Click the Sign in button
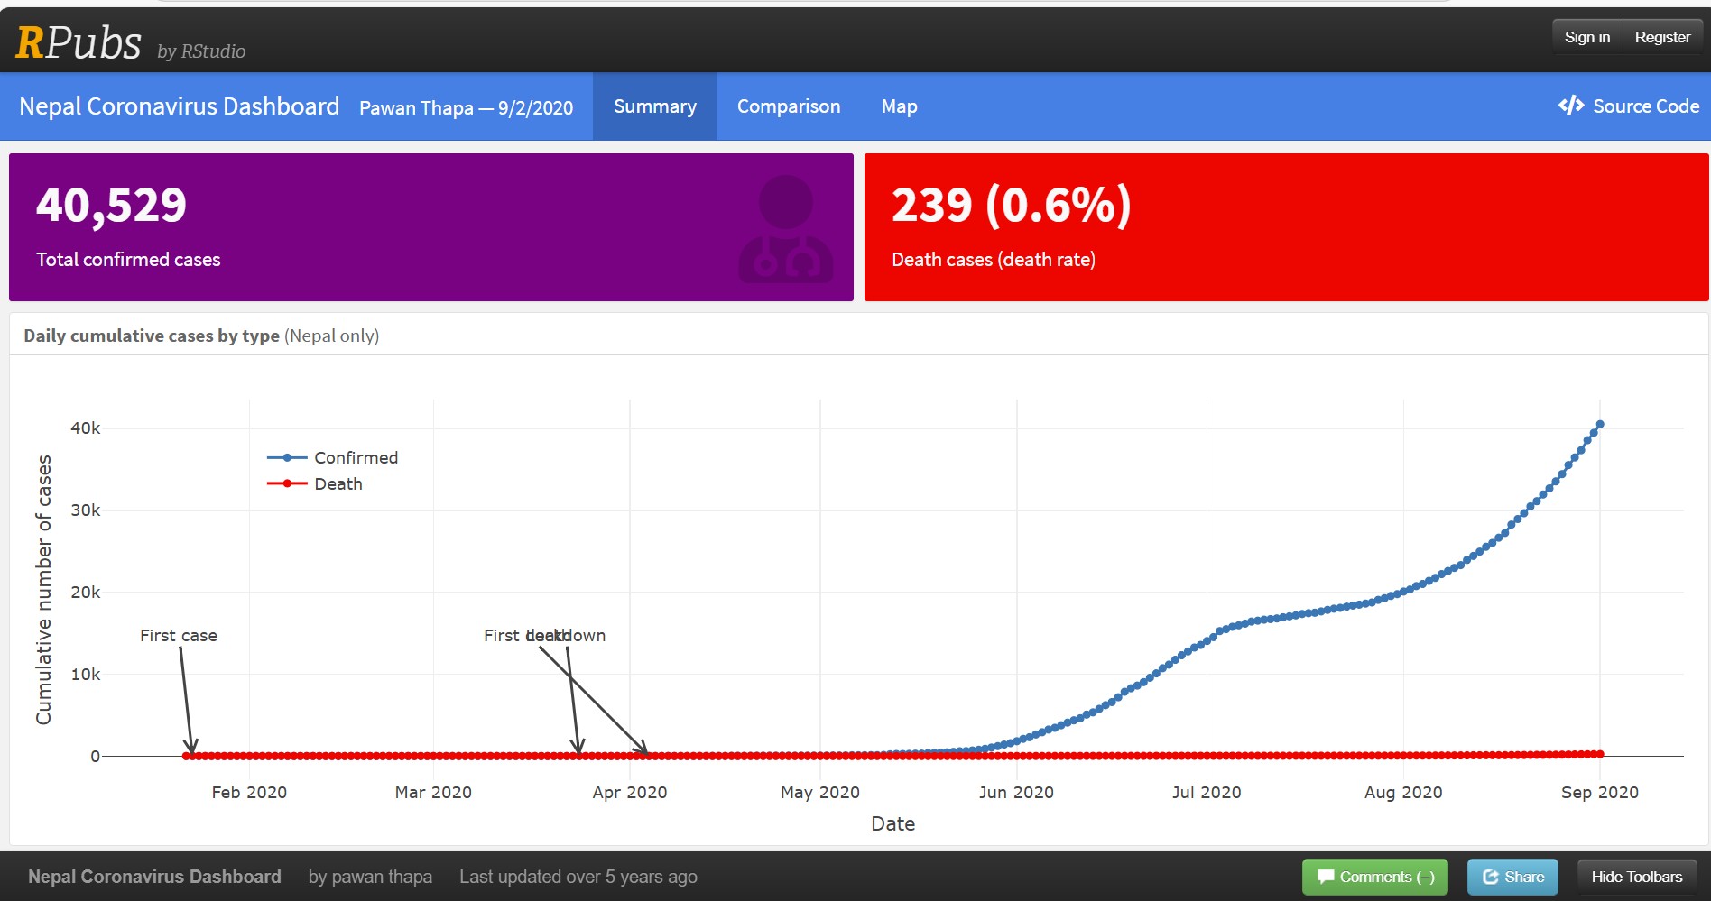The width and height of the screenshot is (1711, 901). click(x=1586, y=37)
